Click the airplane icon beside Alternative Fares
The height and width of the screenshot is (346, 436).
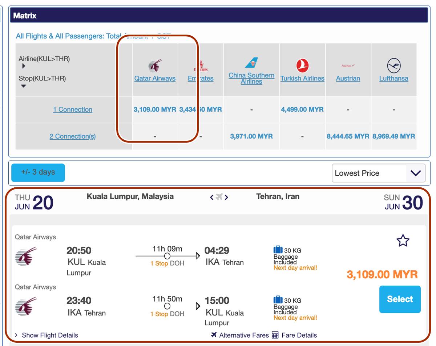(x=214, y=335)
